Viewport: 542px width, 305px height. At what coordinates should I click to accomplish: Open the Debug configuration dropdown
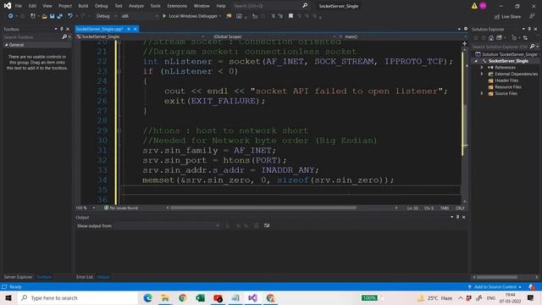pos(106,16)
